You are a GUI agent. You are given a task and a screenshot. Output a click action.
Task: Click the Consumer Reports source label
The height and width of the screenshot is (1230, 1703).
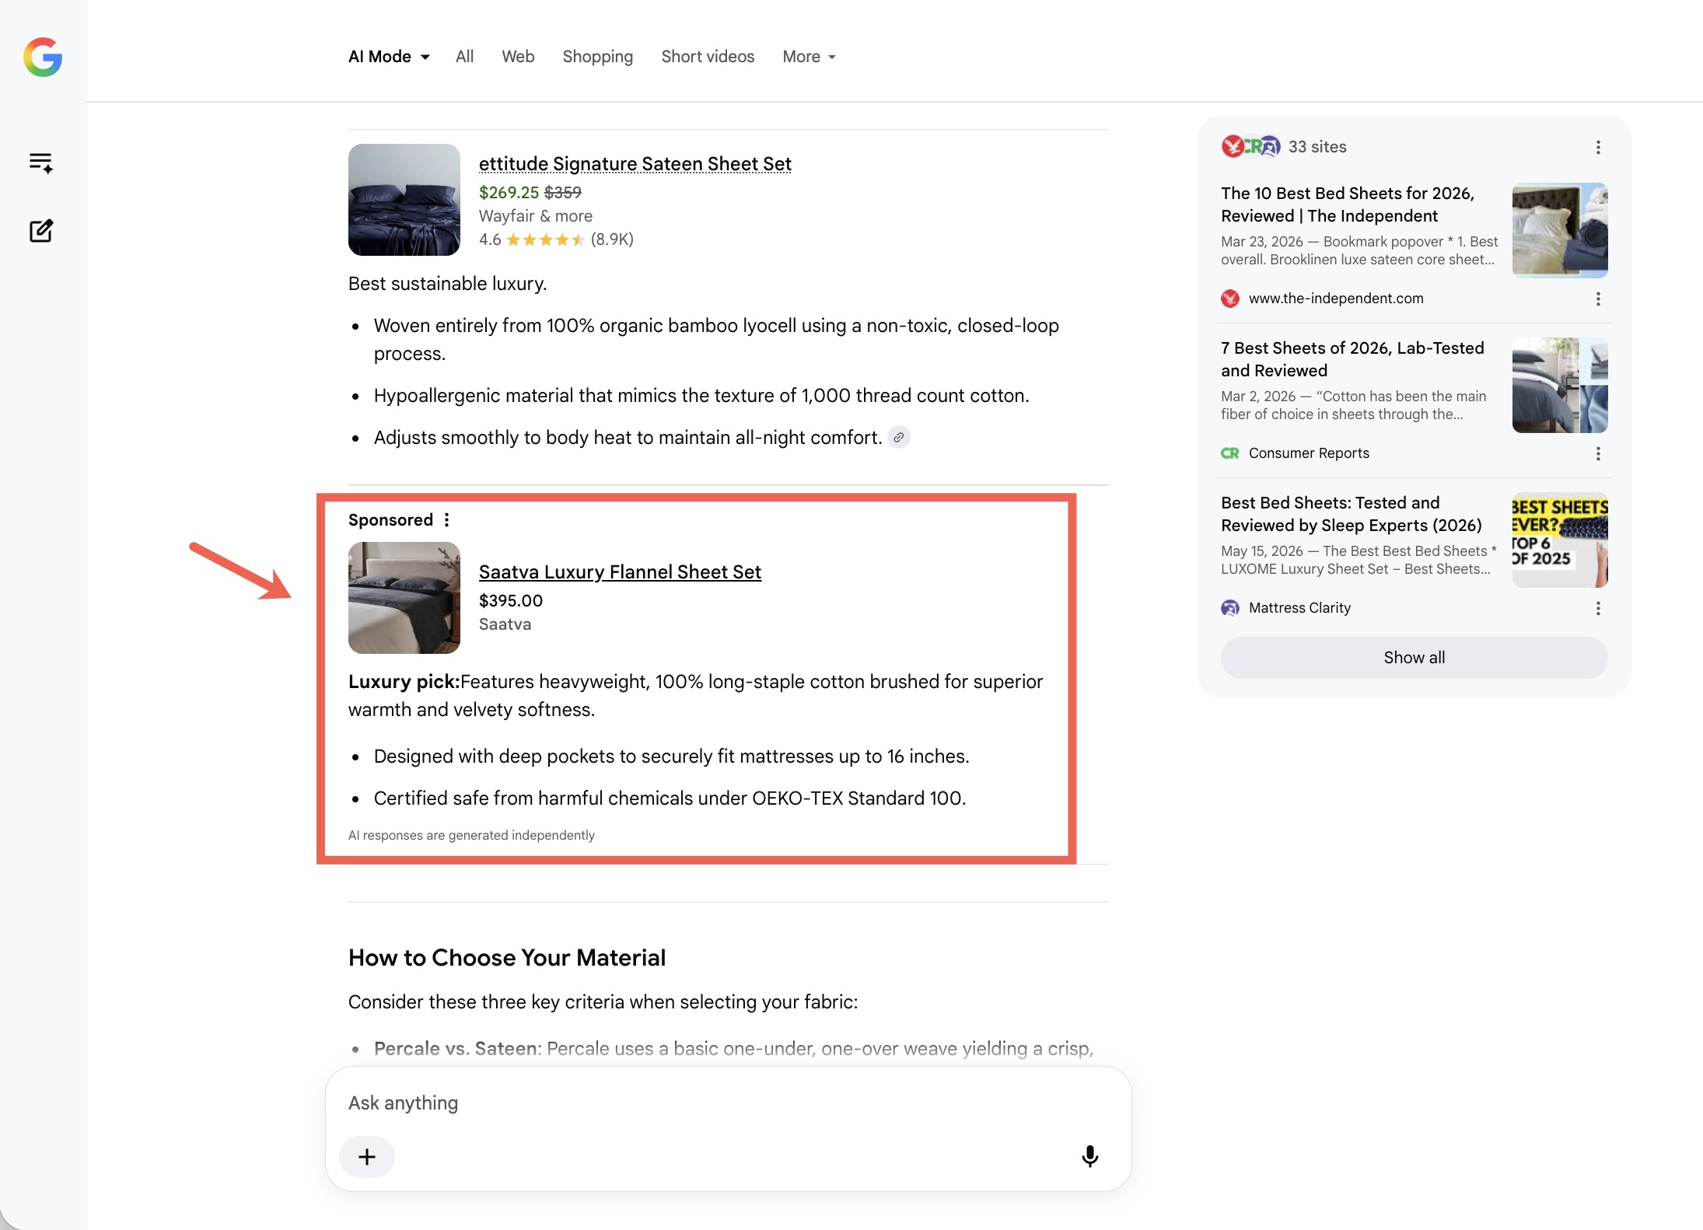click(1309, 453)
